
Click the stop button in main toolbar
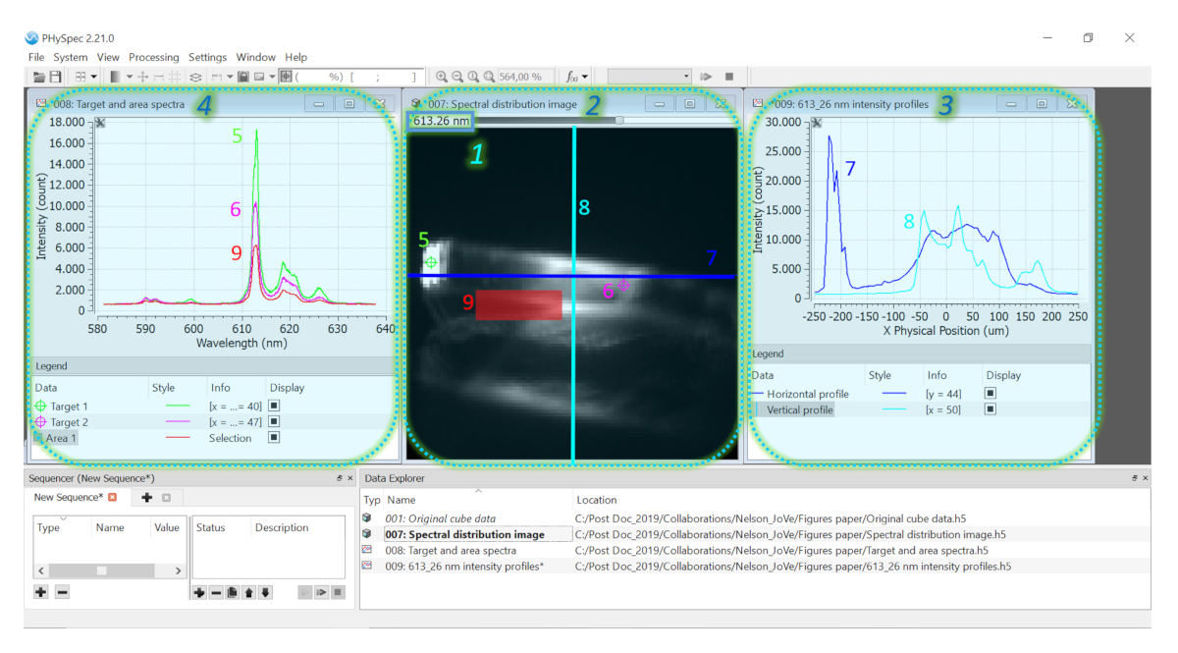(x=729, y=77)
